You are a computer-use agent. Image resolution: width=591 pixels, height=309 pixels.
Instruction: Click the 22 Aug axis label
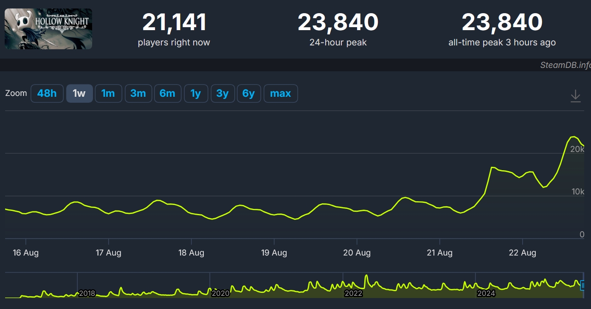click(522, 253)
